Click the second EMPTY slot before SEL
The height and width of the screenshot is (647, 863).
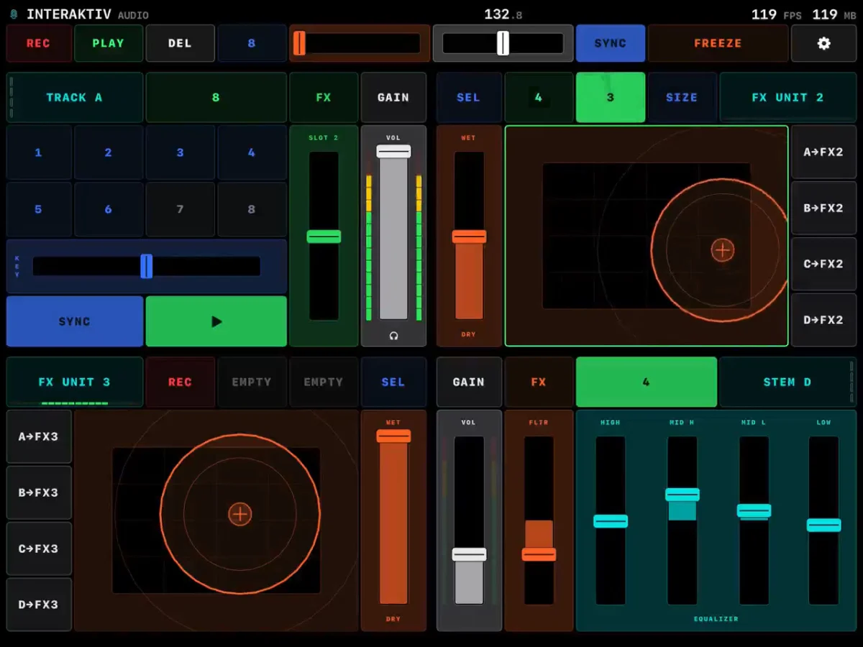click(324, 382)
